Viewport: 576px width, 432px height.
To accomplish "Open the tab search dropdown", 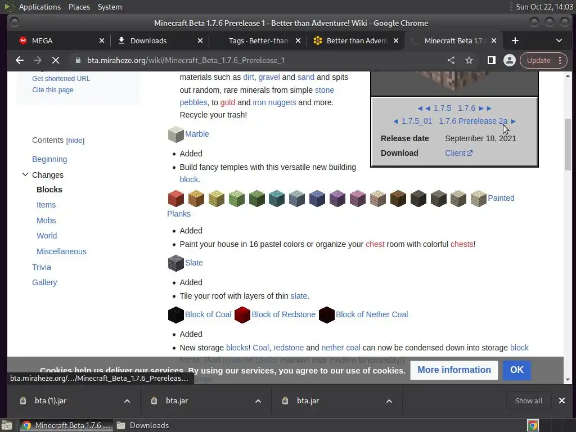I will pyautogui.click(x=559, y=40).
